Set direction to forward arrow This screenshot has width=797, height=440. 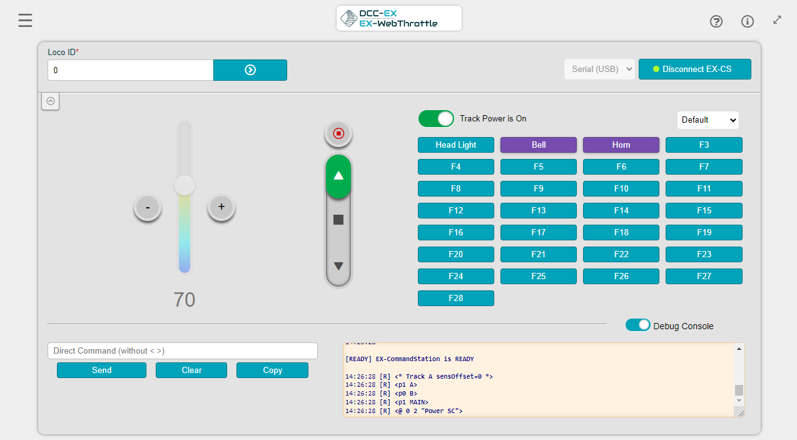pos(338,176)
